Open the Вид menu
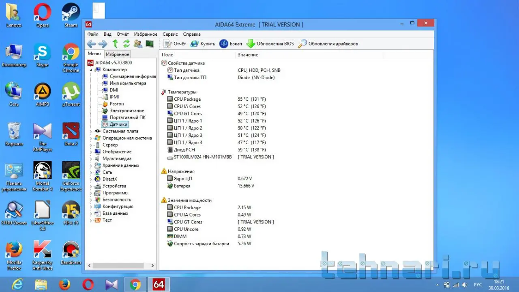This screenshot has height=292, width=519. point(107,34)
